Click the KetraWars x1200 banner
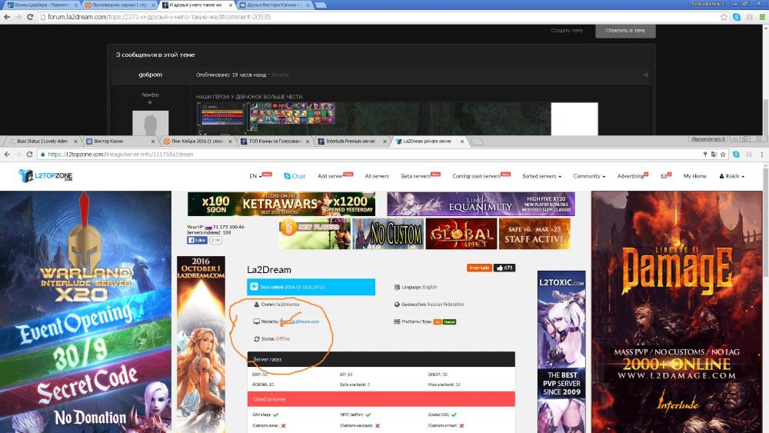Viewport: 769px width, 433px height. point(281,204)
